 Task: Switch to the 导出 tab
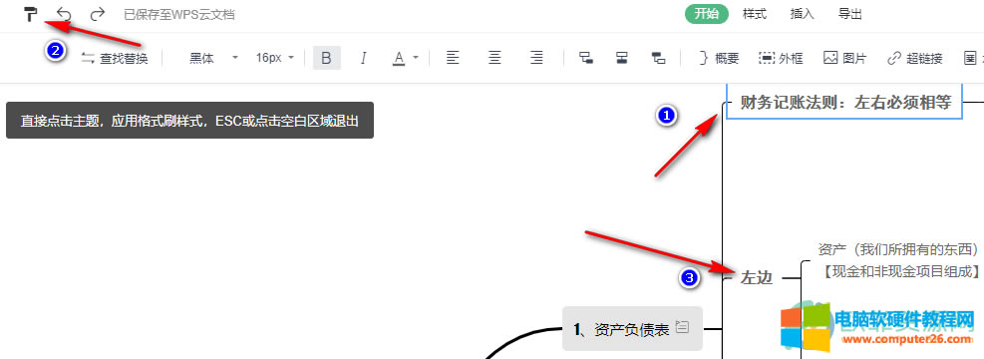850,14
